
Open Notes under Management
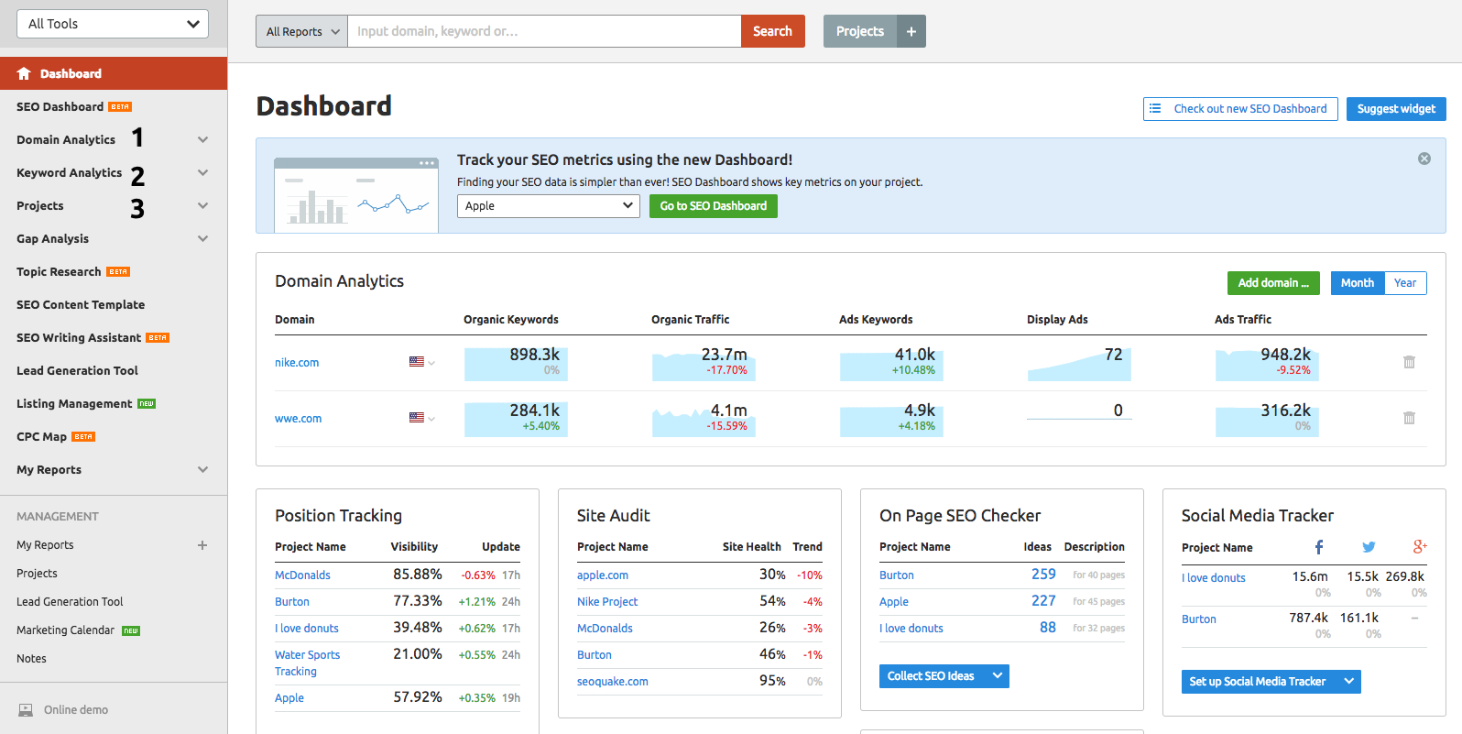click(31, 659)
